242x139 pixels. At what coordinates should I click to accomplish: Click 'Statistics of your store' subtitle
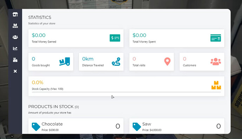point(42,23)
